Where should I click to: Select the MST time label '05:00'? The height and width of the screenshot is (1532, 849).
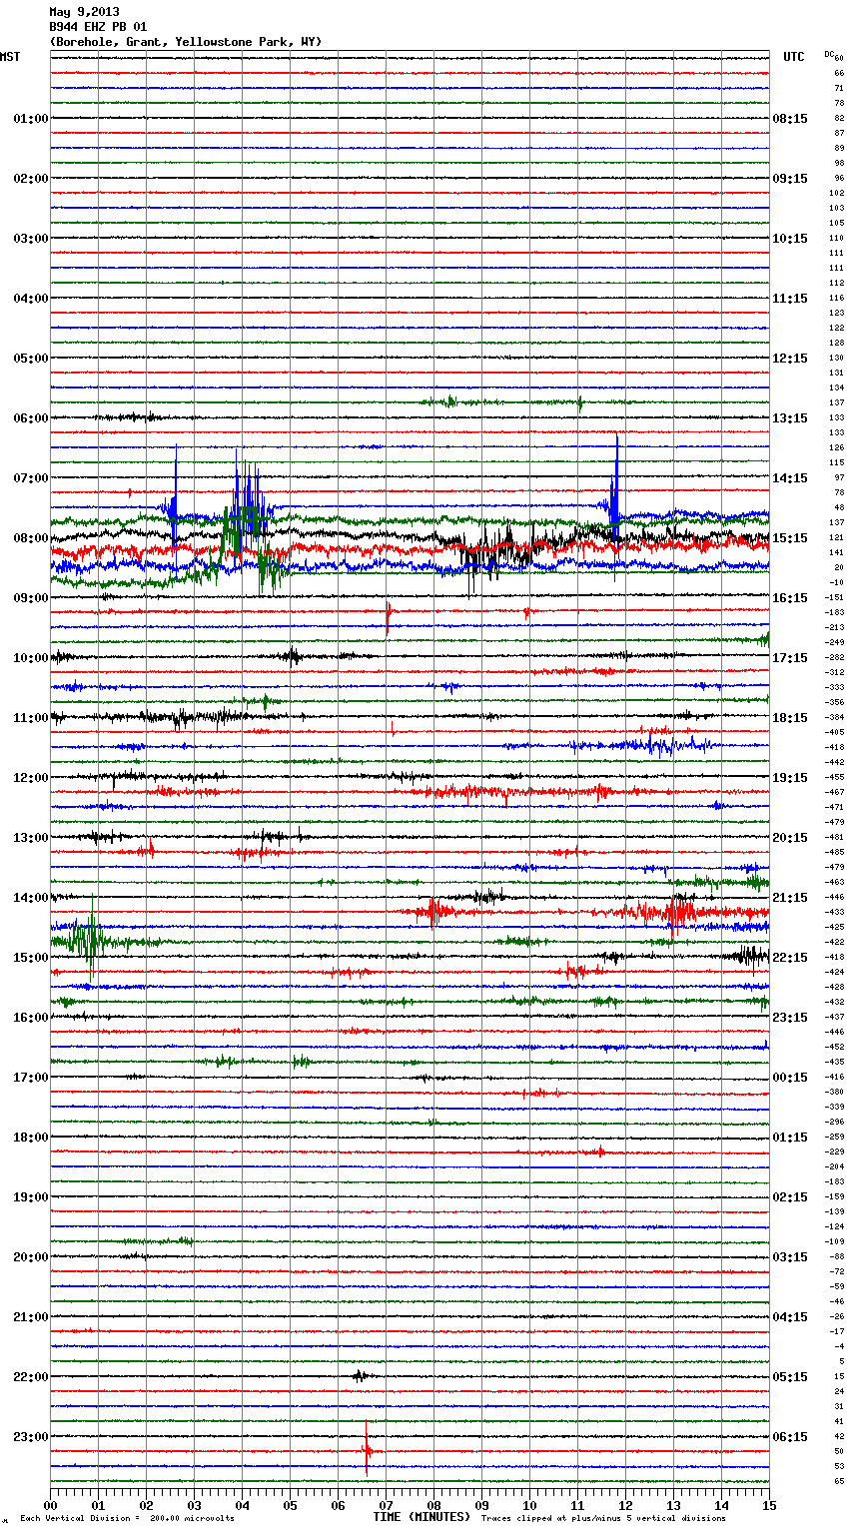(x=31, y=359)
